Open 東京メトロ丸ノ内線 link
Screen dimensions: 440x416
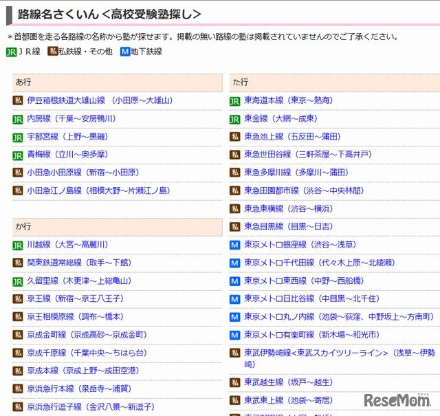(x=339, y=316)
